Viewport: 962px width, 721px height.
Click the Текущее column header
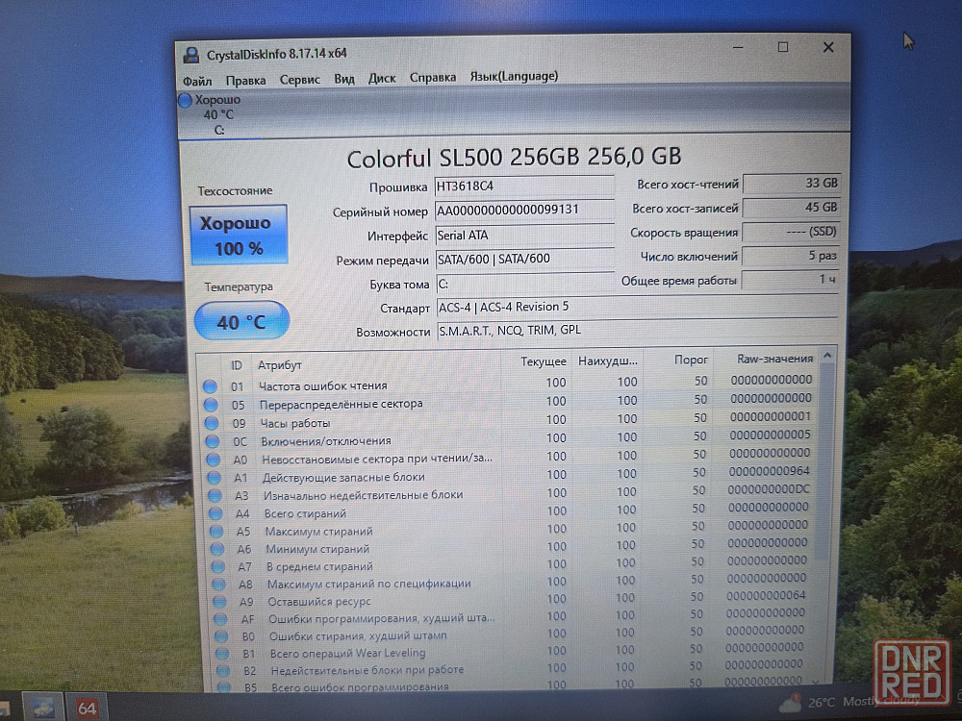click(544, 361)
